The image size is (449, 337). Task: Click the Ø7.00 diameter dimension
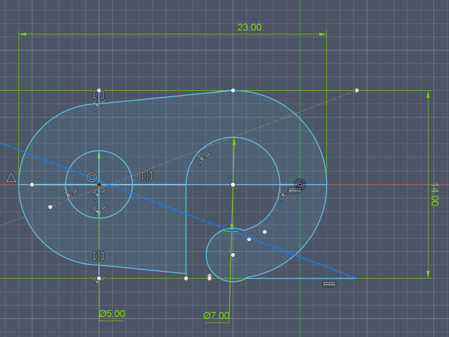coord(217,315)
